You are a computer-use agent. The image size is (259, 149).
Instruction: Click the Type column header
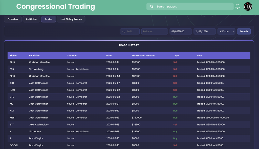tap(176, 55)
